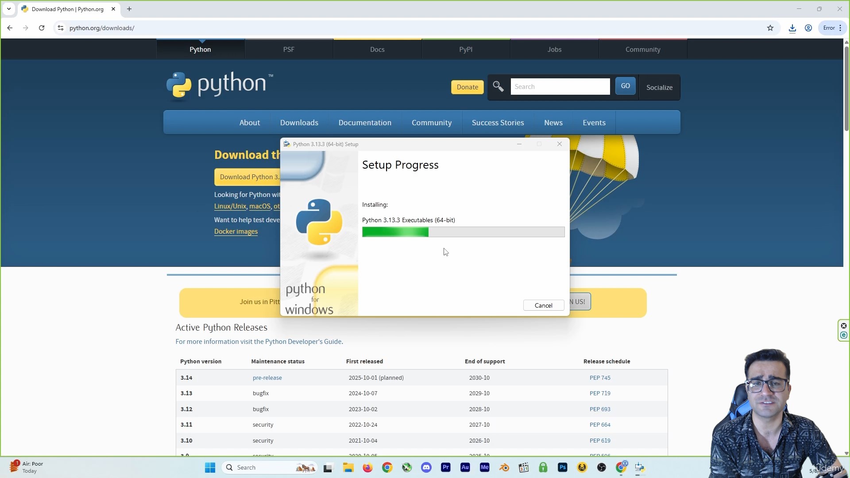Screen dimensions: 850x478
Task: Open the PEP 619 release schedule
Action: click(x=600, y=440)
